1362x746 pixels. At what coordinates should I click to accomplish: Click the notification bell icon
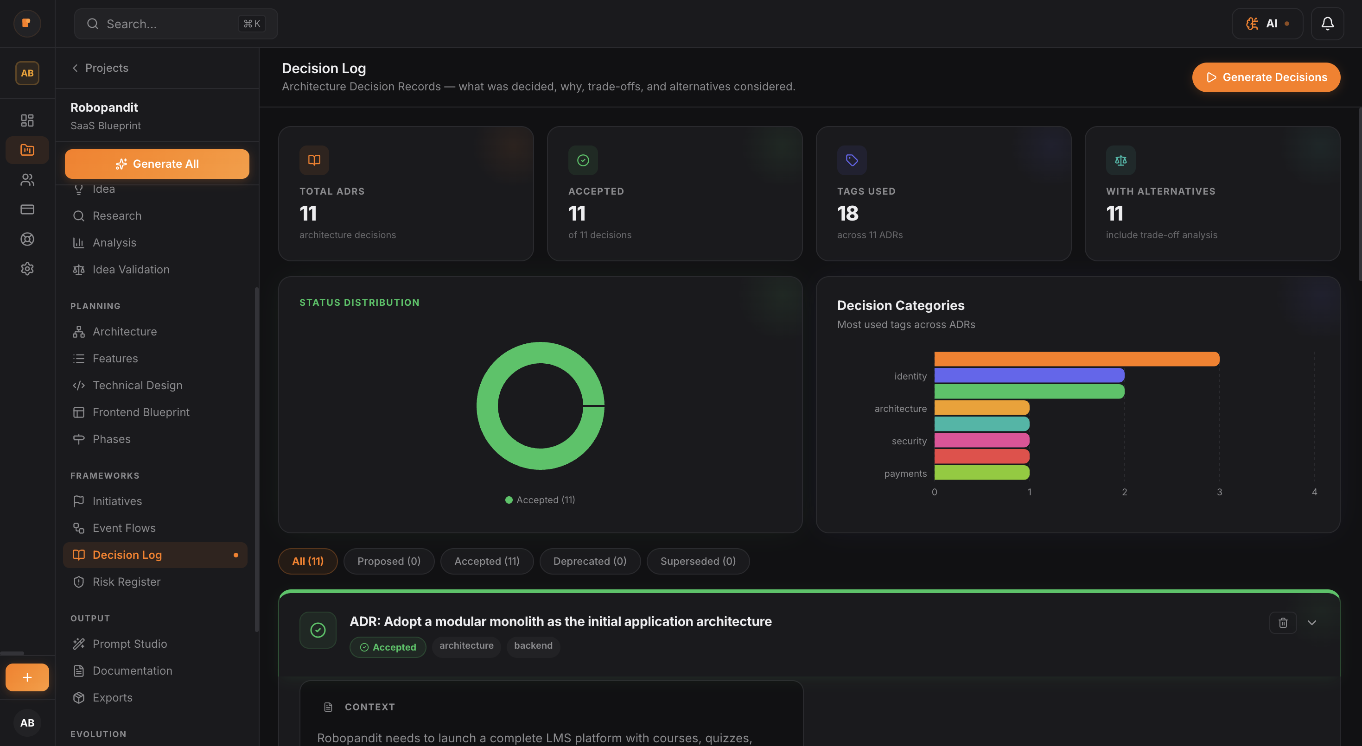coord(1327,24)
